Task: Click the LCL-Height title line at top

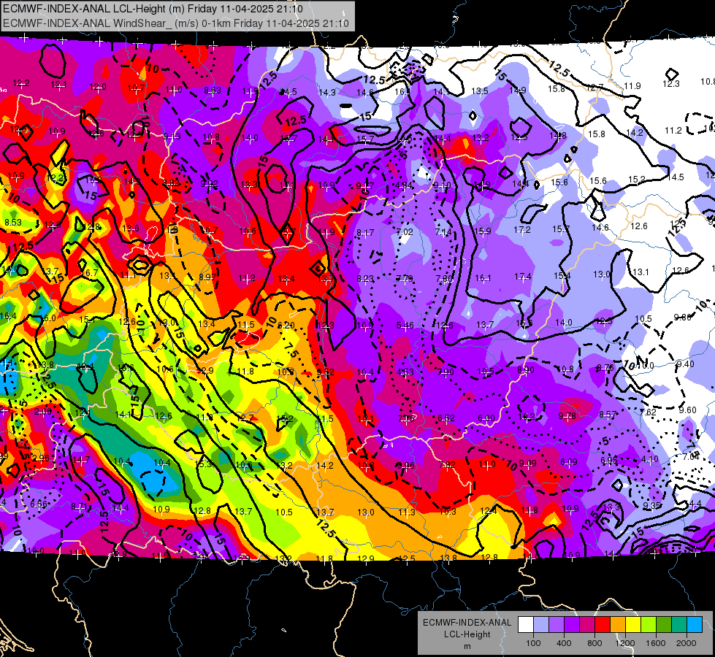Action: (x=153, y=9)
